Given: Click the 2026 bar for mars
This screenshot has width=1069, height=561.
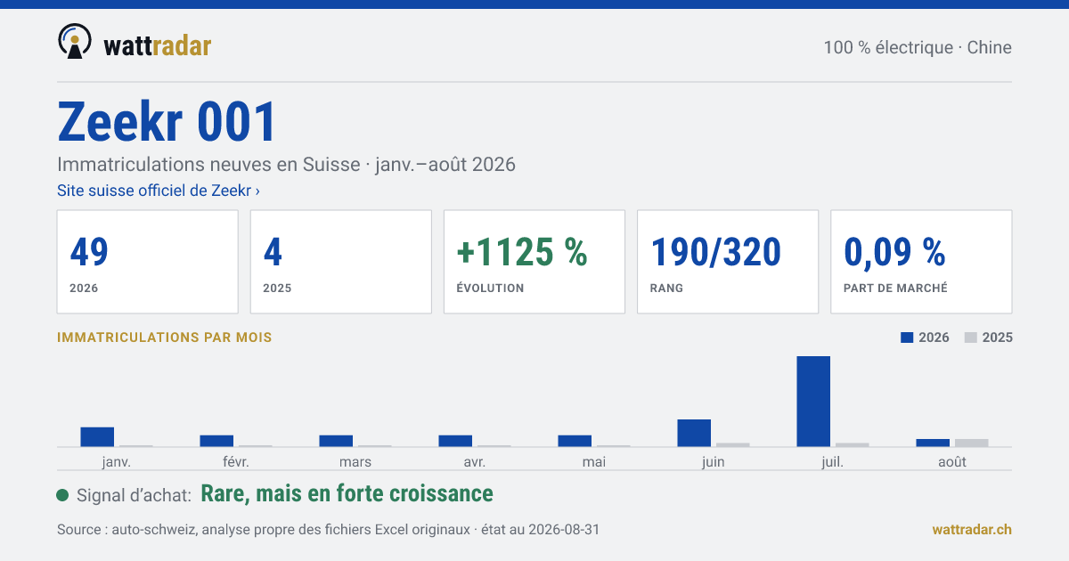Looking at the screenshot, I should click(x=336, y=441).
